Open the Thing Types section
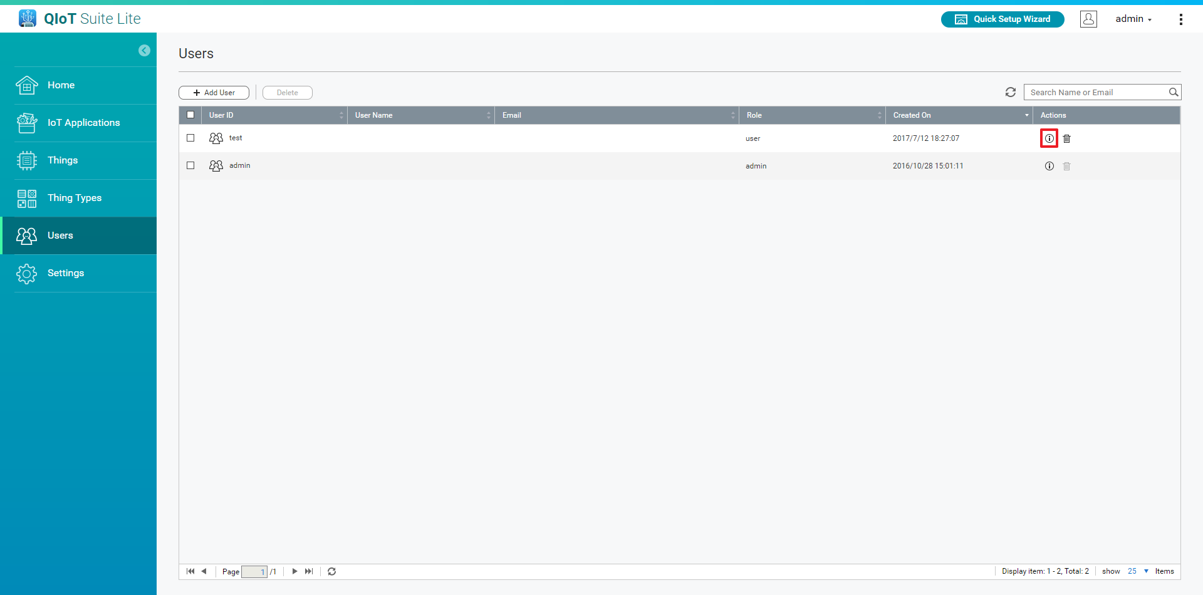This screenshot has width=1203, height=595. [74, 198]
